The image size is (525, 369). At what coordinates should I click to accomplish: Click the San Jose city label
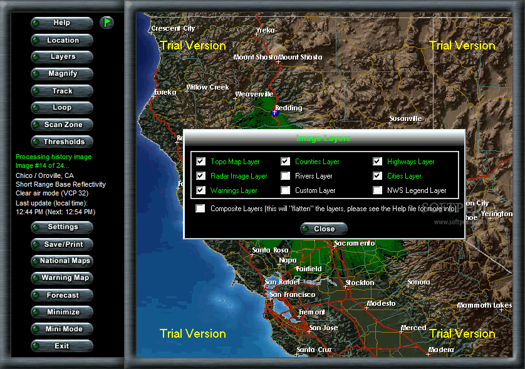pos(323,328)
